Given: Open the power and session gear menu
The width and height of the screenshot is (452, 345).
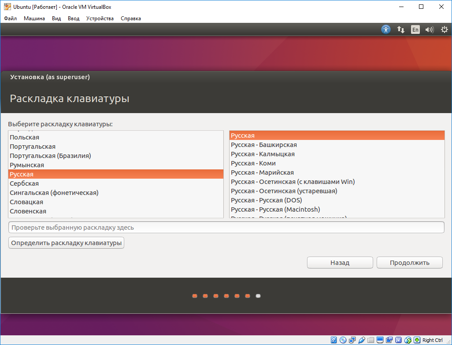Looking at the screenshot, I should (x=445, y=29).
